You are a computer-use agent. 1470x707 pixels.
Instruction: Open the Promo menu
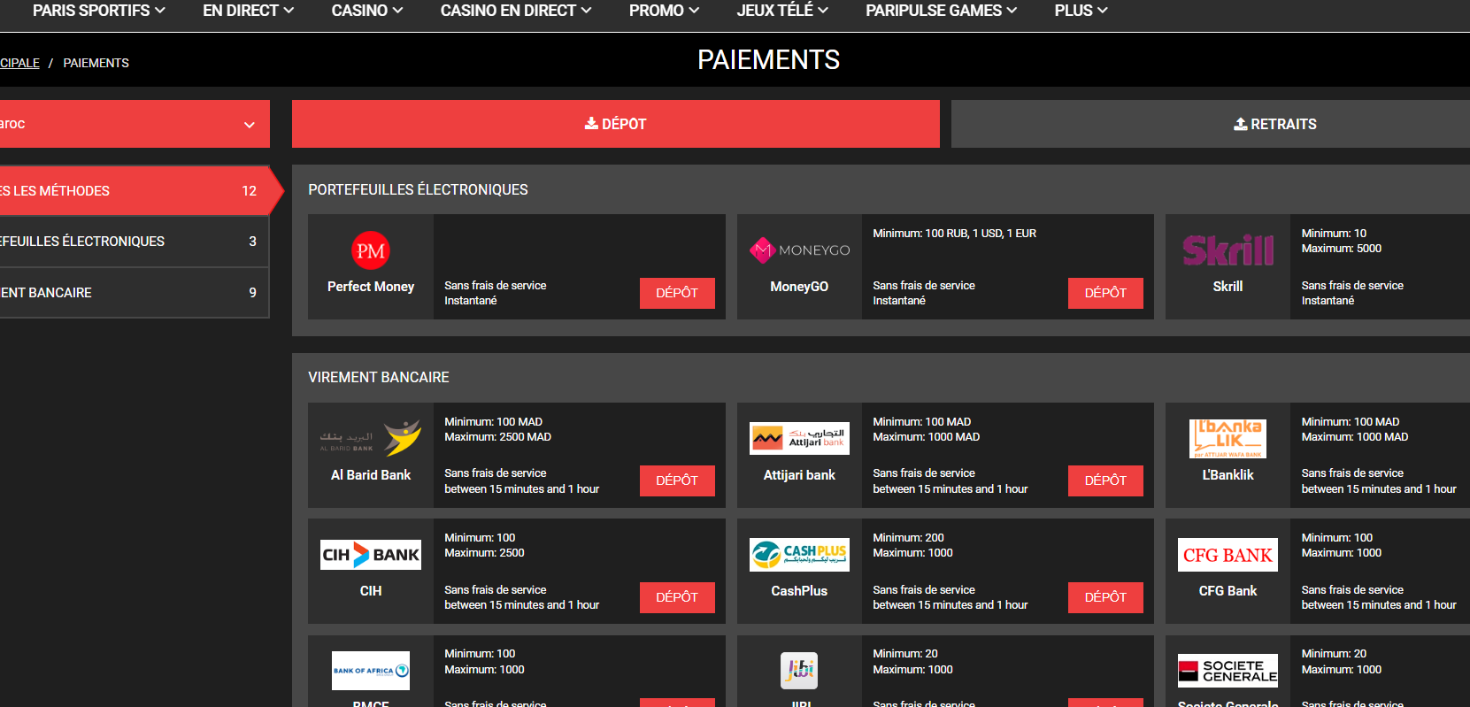click(x=664, y=11)
